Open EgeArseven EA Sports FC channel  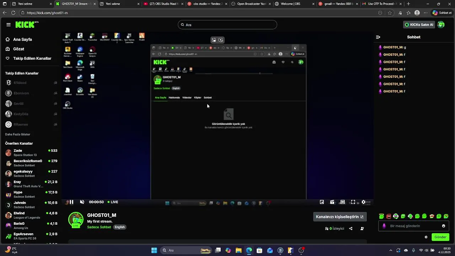tap(31, 236)
